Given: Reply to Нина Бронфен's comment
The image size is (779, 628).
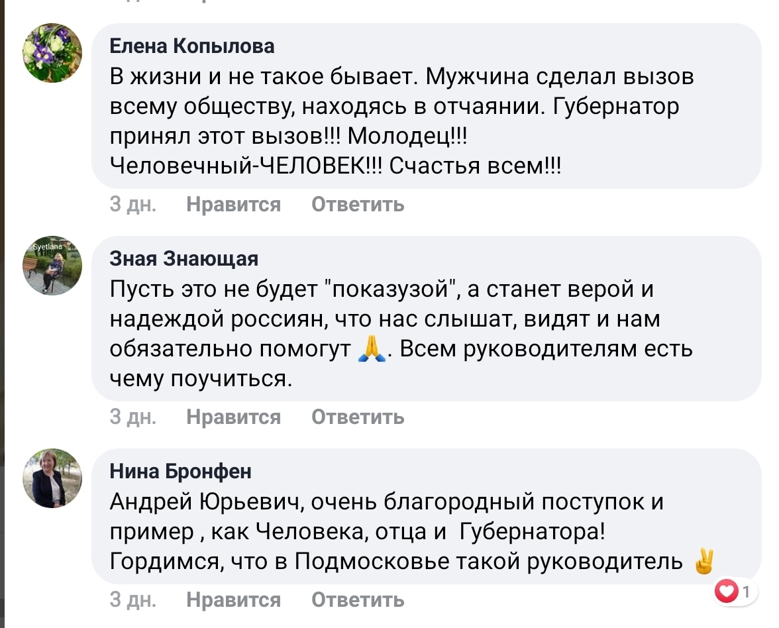Looking at the screenshot, I should [358, 600].
